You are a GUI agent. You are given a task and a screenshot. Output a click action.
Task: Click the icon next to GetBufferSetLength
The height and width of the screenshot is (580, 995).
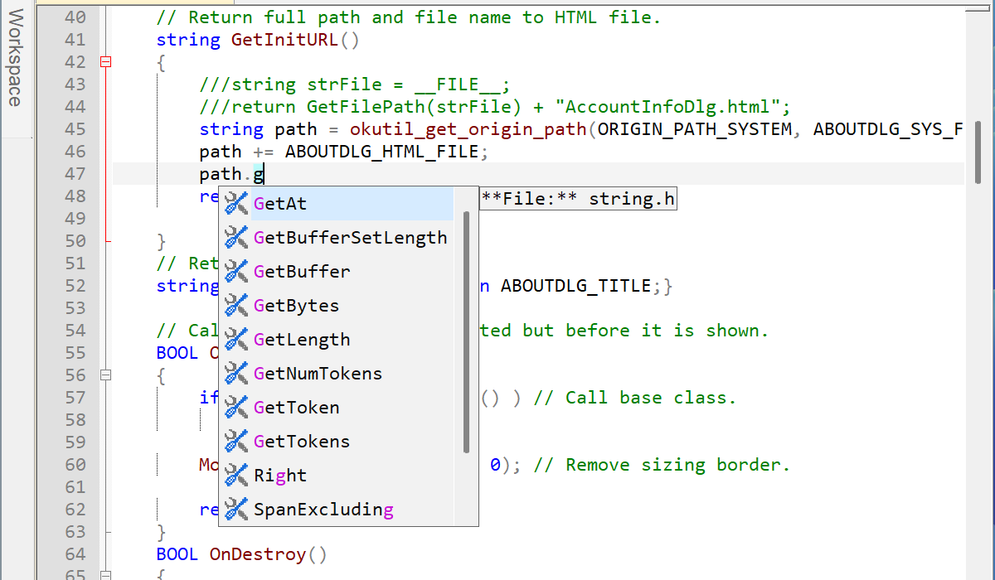[237, 238]
